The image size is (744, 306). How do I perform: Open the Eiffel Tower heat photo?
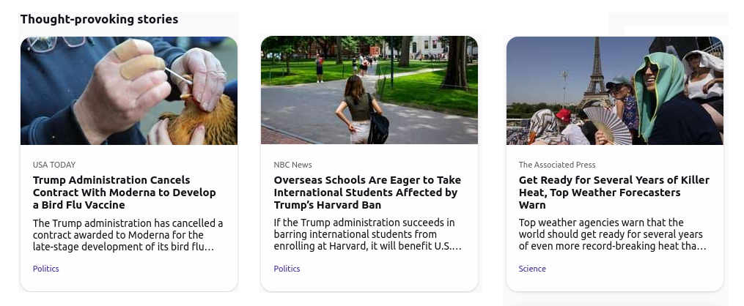pos(615,91)
